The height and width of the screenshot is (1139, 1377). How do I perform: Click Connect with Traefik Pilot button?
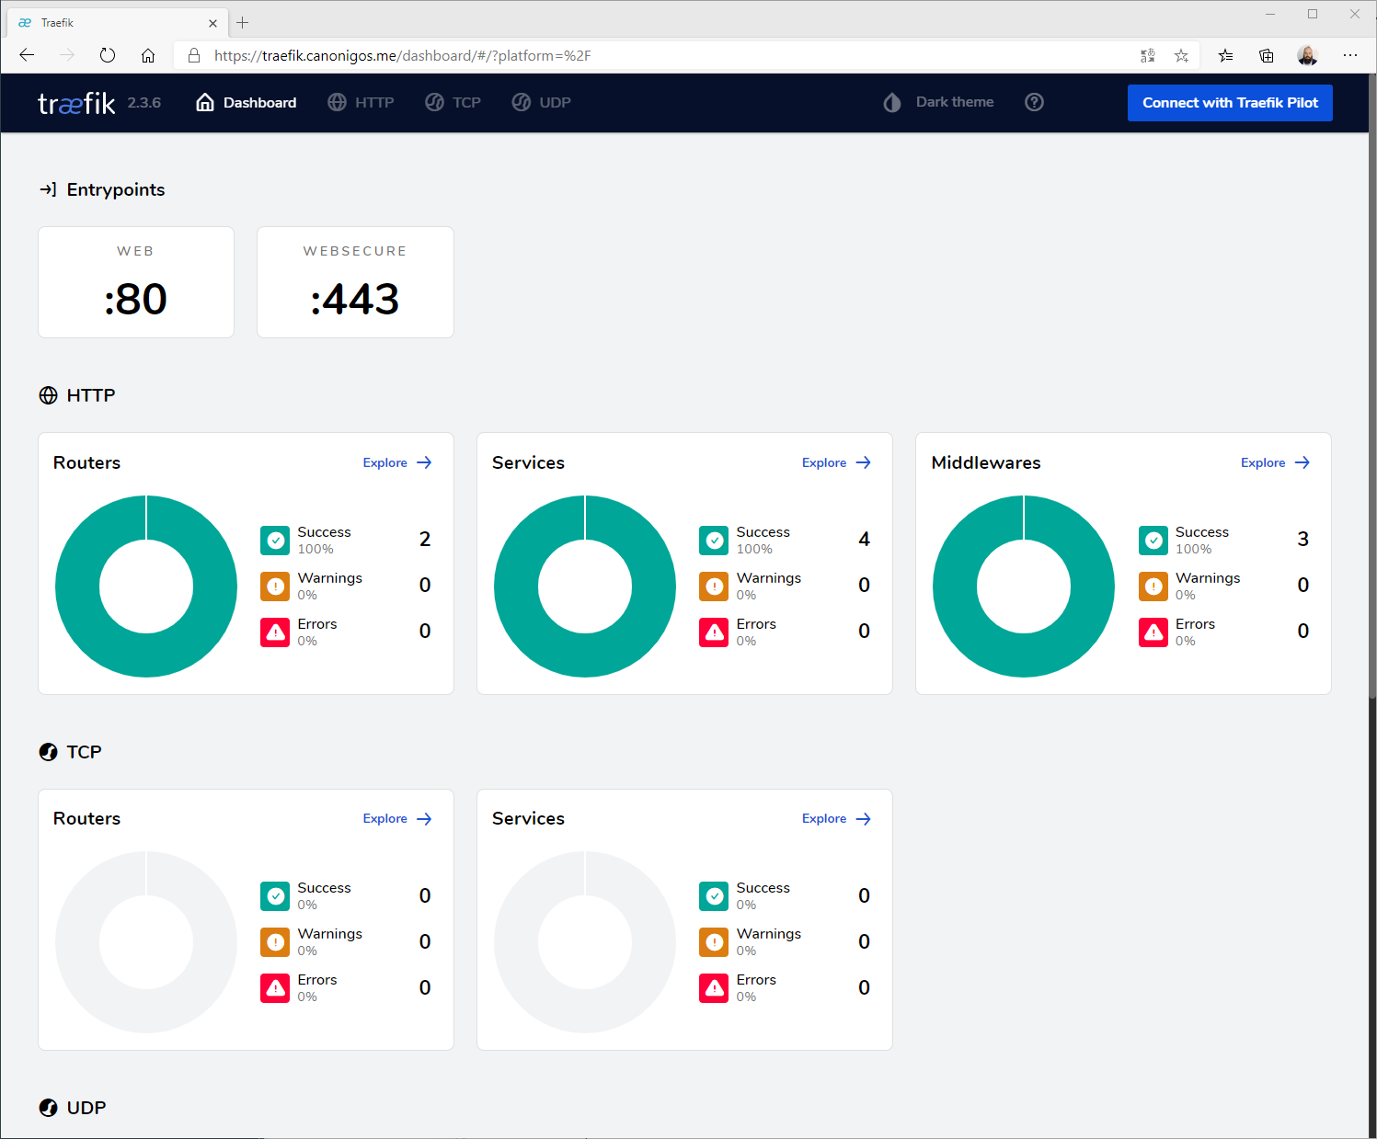point(1230,102)
